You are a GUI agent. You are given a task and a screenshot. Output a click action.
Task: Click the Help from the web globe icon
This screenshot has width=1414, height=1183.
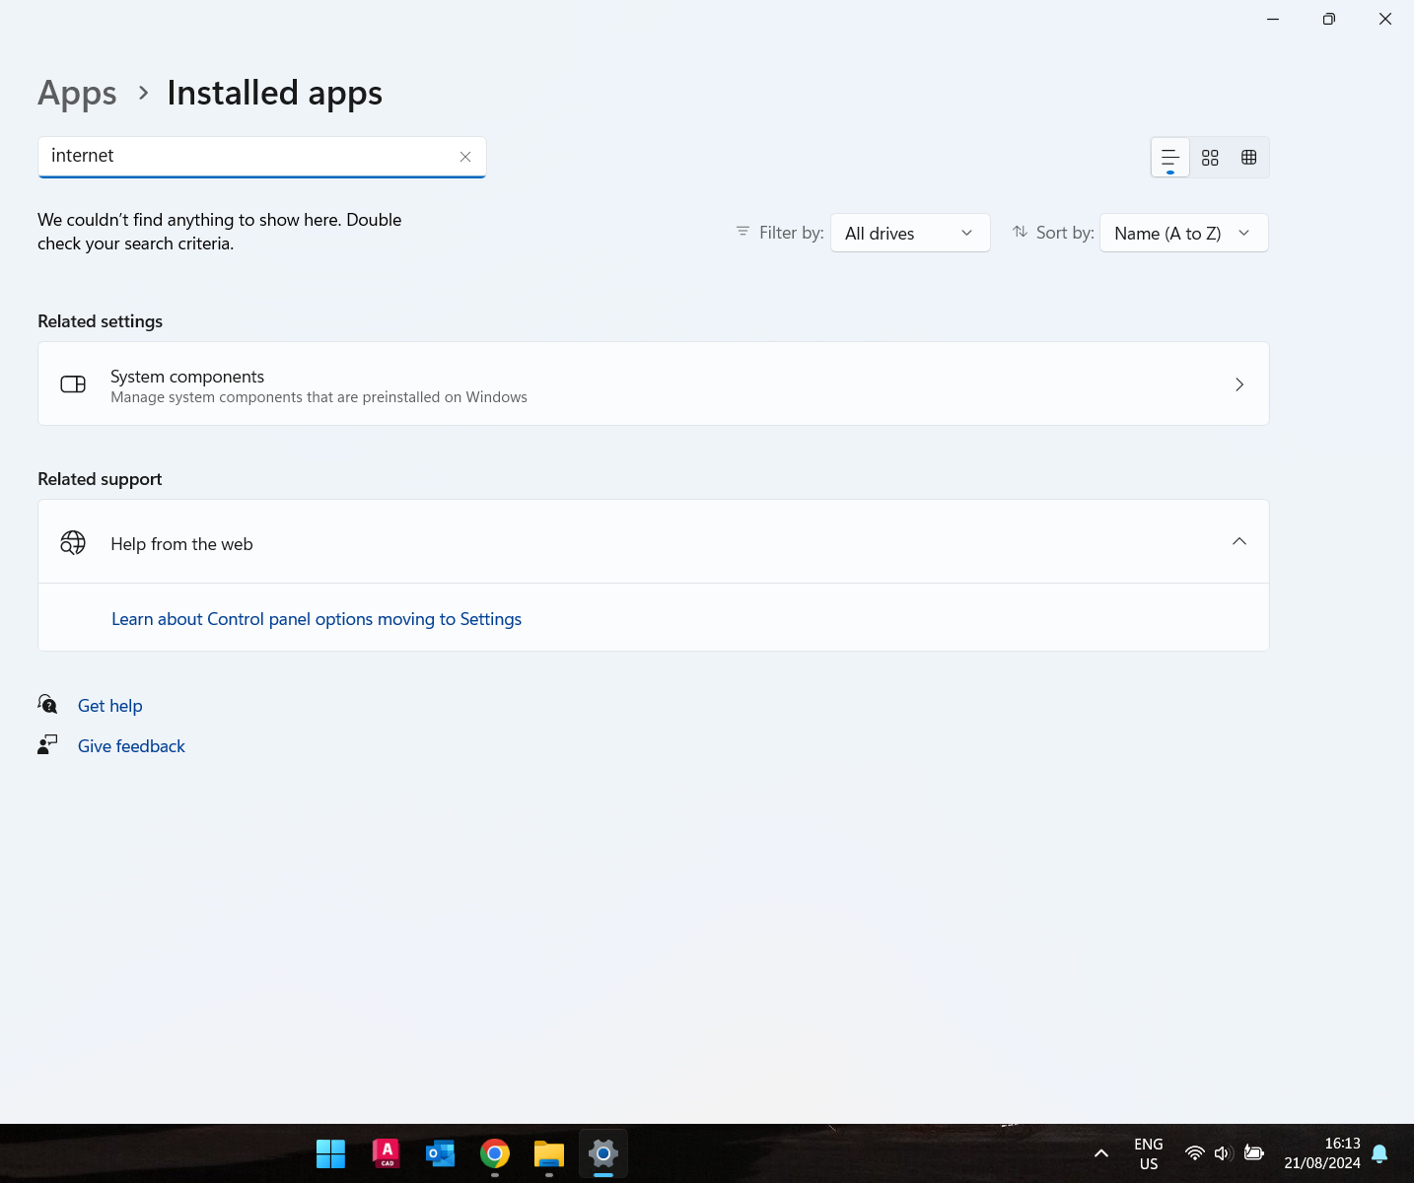73,542
